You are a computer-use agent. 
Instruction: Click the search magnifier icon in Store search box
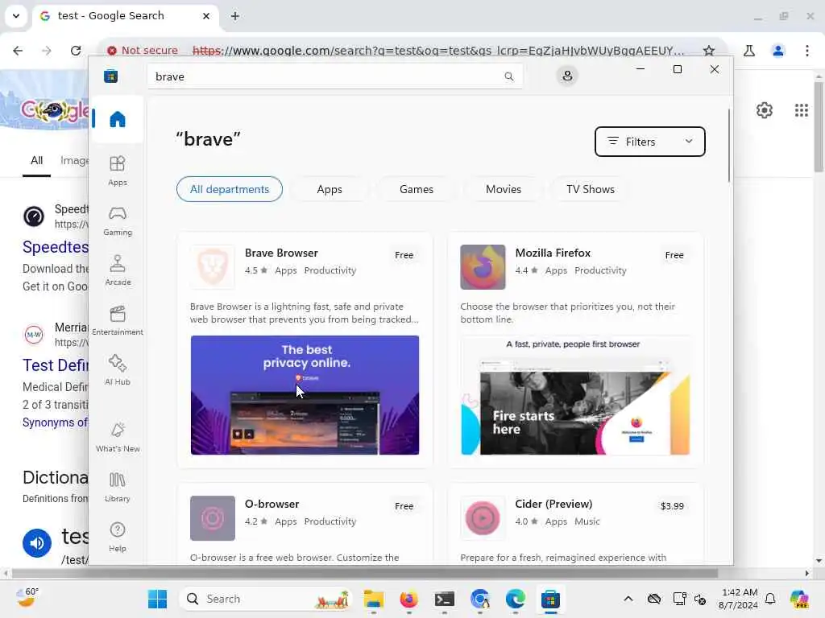point(509,76)
